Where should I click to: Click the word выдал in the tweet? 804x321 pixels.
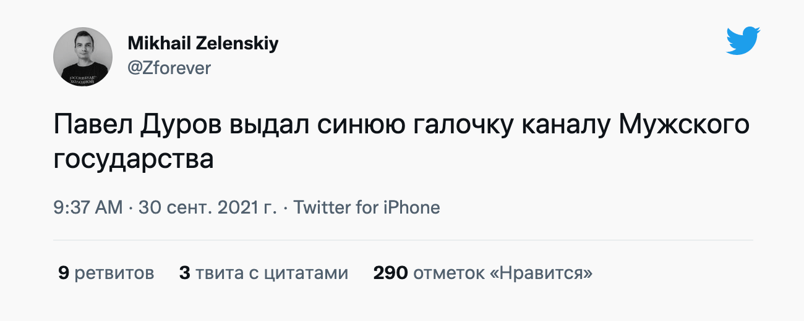coord(270,126)
